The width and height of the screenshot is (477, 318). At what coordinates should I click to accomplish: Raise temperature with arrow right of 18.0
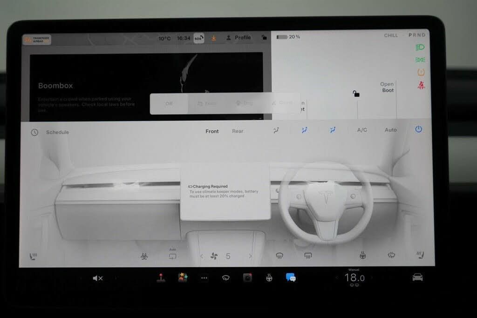pyautogui.click(x=372, y=277)
